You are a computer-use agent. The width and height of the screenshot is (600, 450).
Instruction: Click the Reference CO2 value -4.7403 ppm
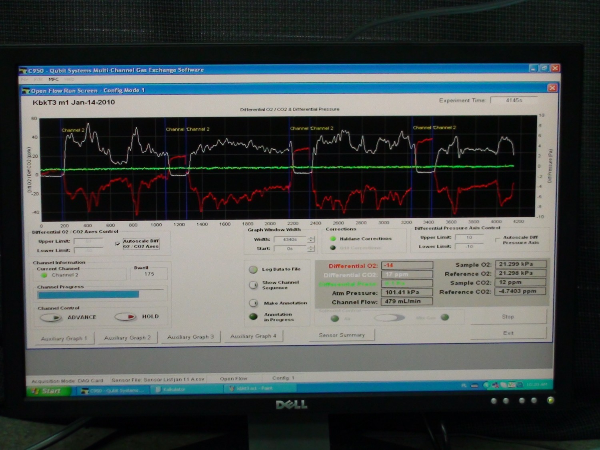pos(520,291)
